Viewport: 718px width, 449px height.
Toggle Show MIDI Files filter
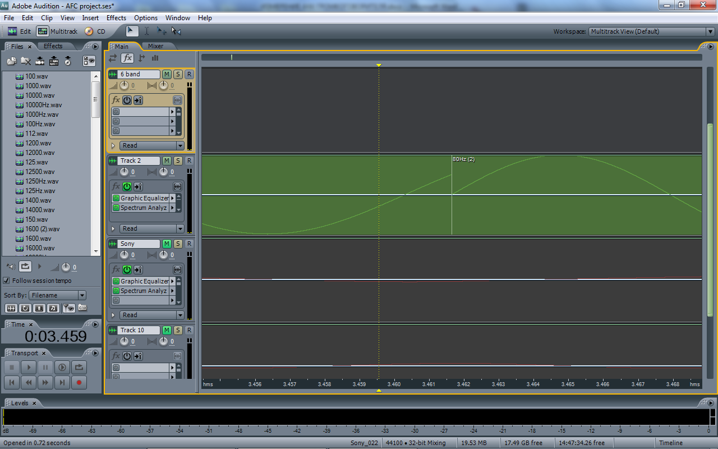point(53,308)
